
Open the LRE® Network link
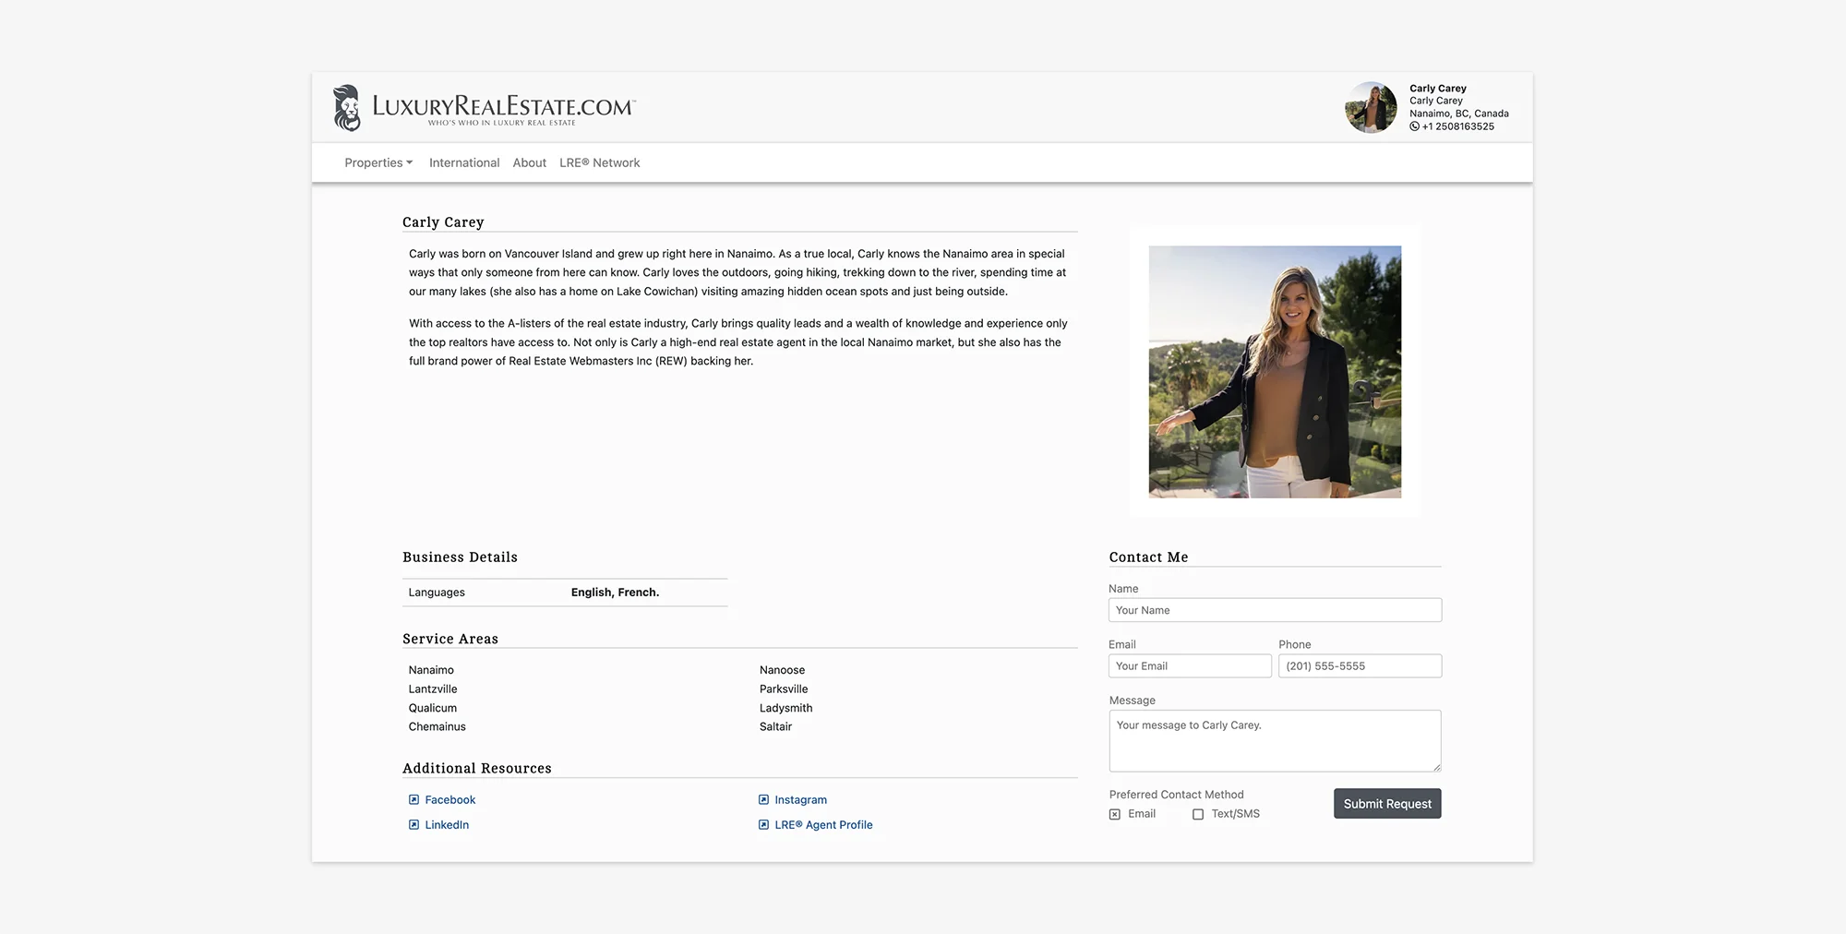[x=599, y=162]
